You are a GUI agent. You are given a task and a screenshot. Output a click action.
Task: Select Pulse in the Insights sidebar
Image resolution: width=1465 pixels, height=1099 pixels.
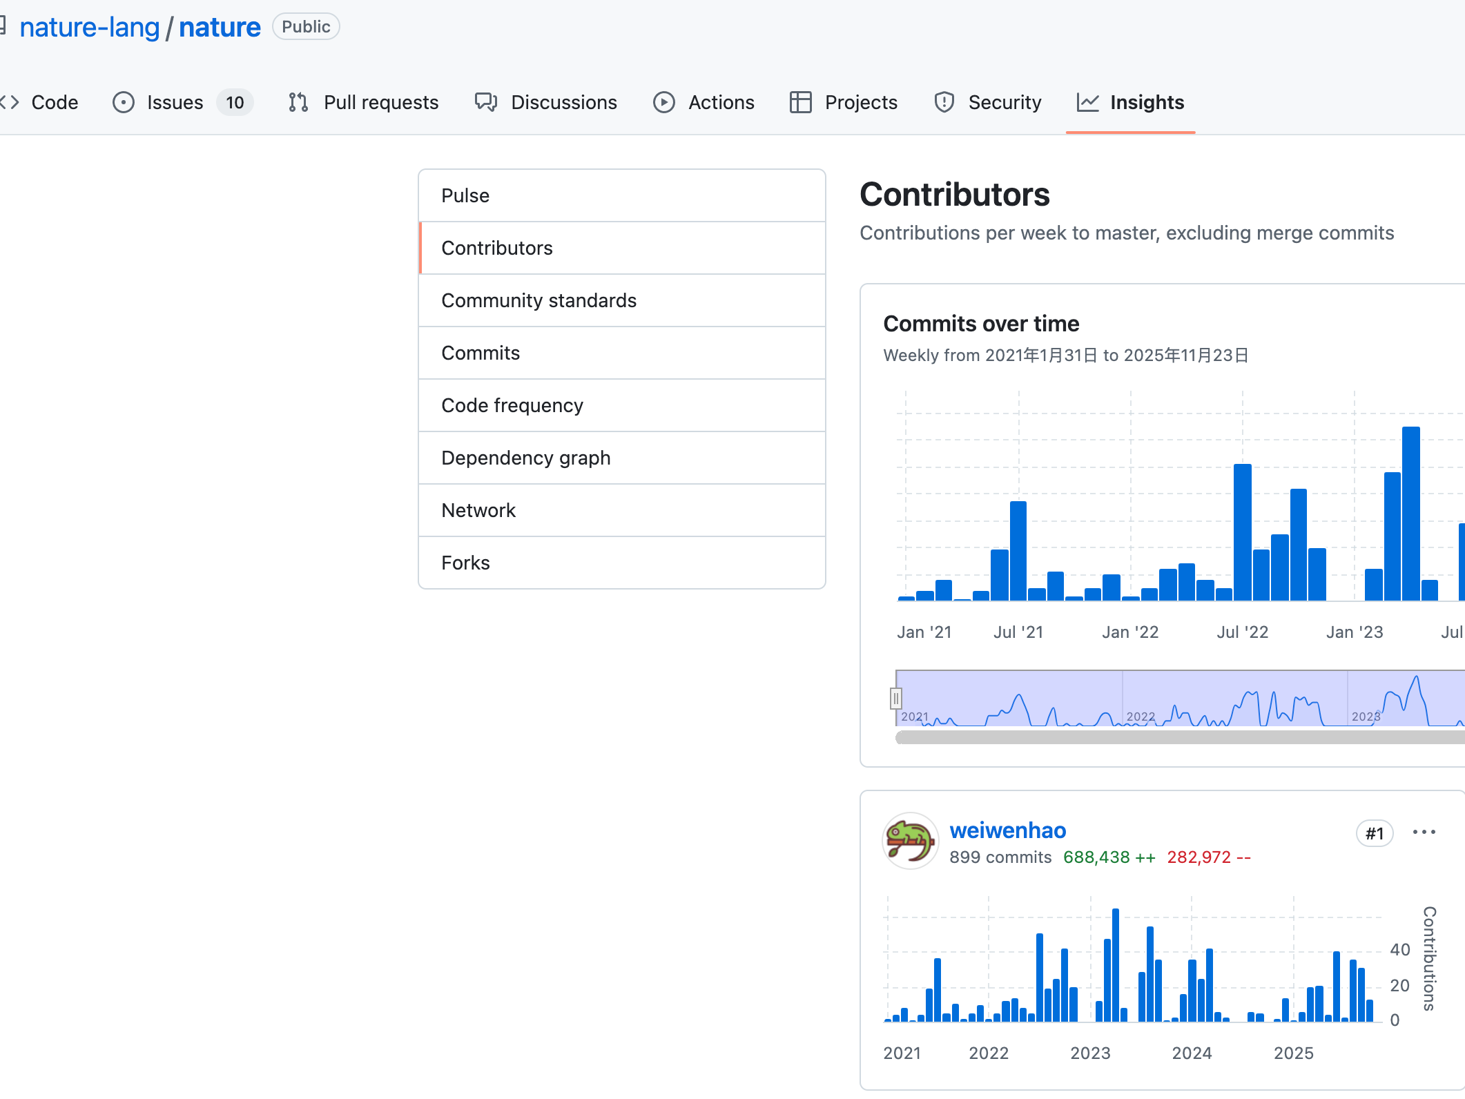pos(465,195)
